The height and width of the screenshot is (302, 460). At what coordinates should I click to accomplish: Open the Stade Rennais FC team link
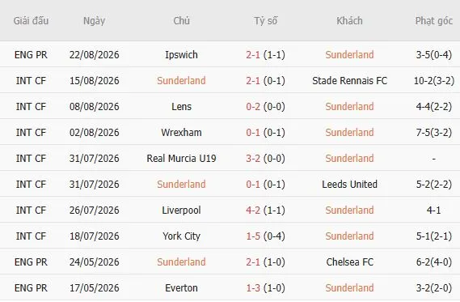350,81
